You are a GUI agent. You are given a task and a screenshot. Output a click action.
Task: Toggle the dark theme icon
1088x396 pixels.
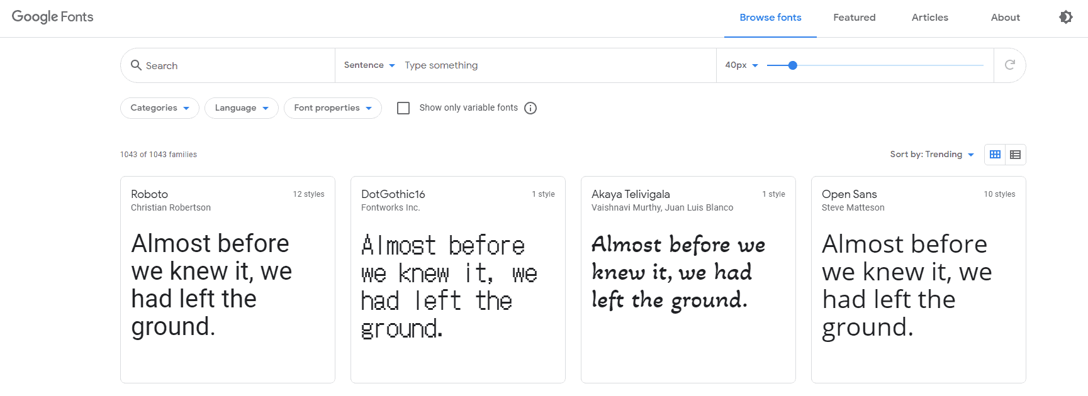click(1065, 17)
